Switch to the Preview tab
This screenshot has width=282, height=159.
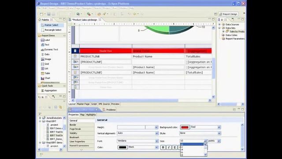click(115, 104)
